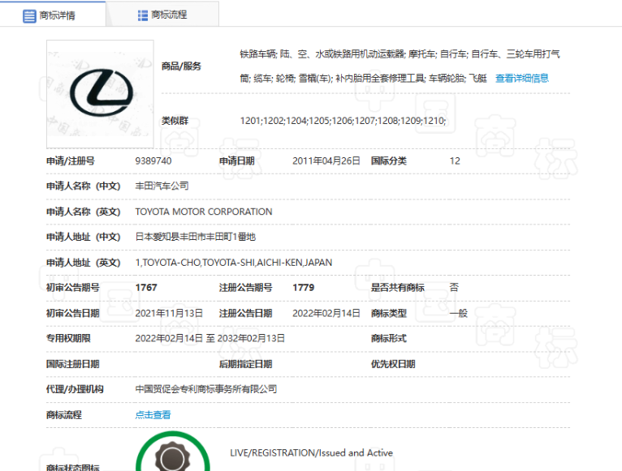
Task: Click the 商标流程 tab list icon
Action: pyautogui.click(x=142, y=15)
